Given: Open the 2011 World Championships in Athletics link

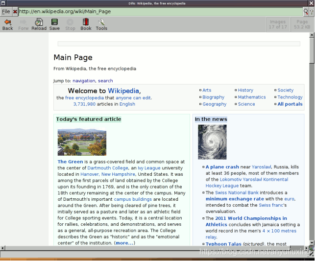Looking at the screenshot, I should (246, 221).
